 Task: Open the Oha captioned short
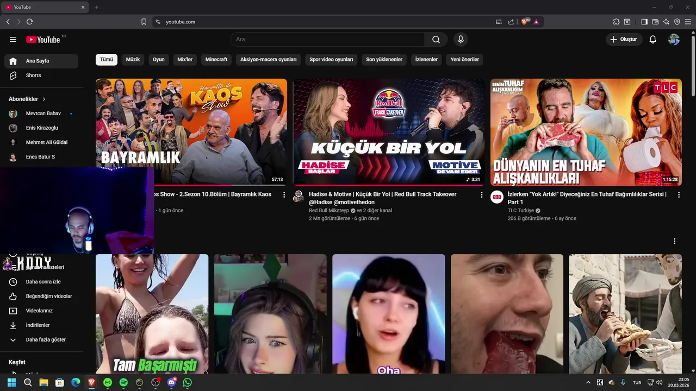point(389,314)
